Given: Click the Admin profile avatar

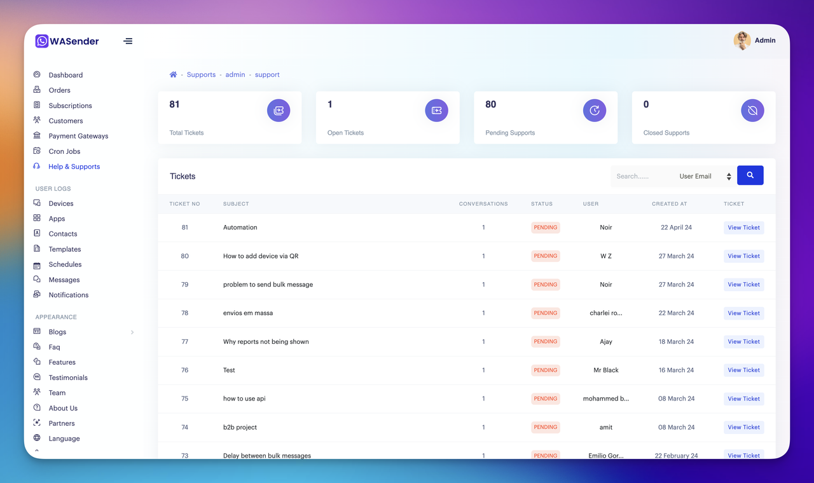Looking at the screenshot, I should point(742,41).
